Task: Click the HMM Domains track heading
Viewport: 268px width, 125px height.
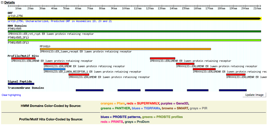Action: pyautogui.click(x=17, y=25)
